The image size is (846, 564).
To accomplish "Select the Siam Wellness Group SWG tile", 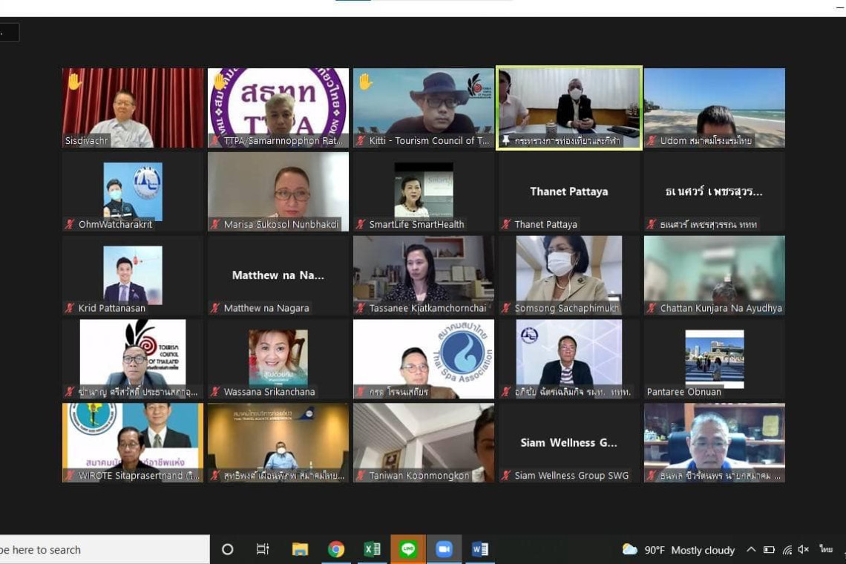I will [x=568, y=443].
